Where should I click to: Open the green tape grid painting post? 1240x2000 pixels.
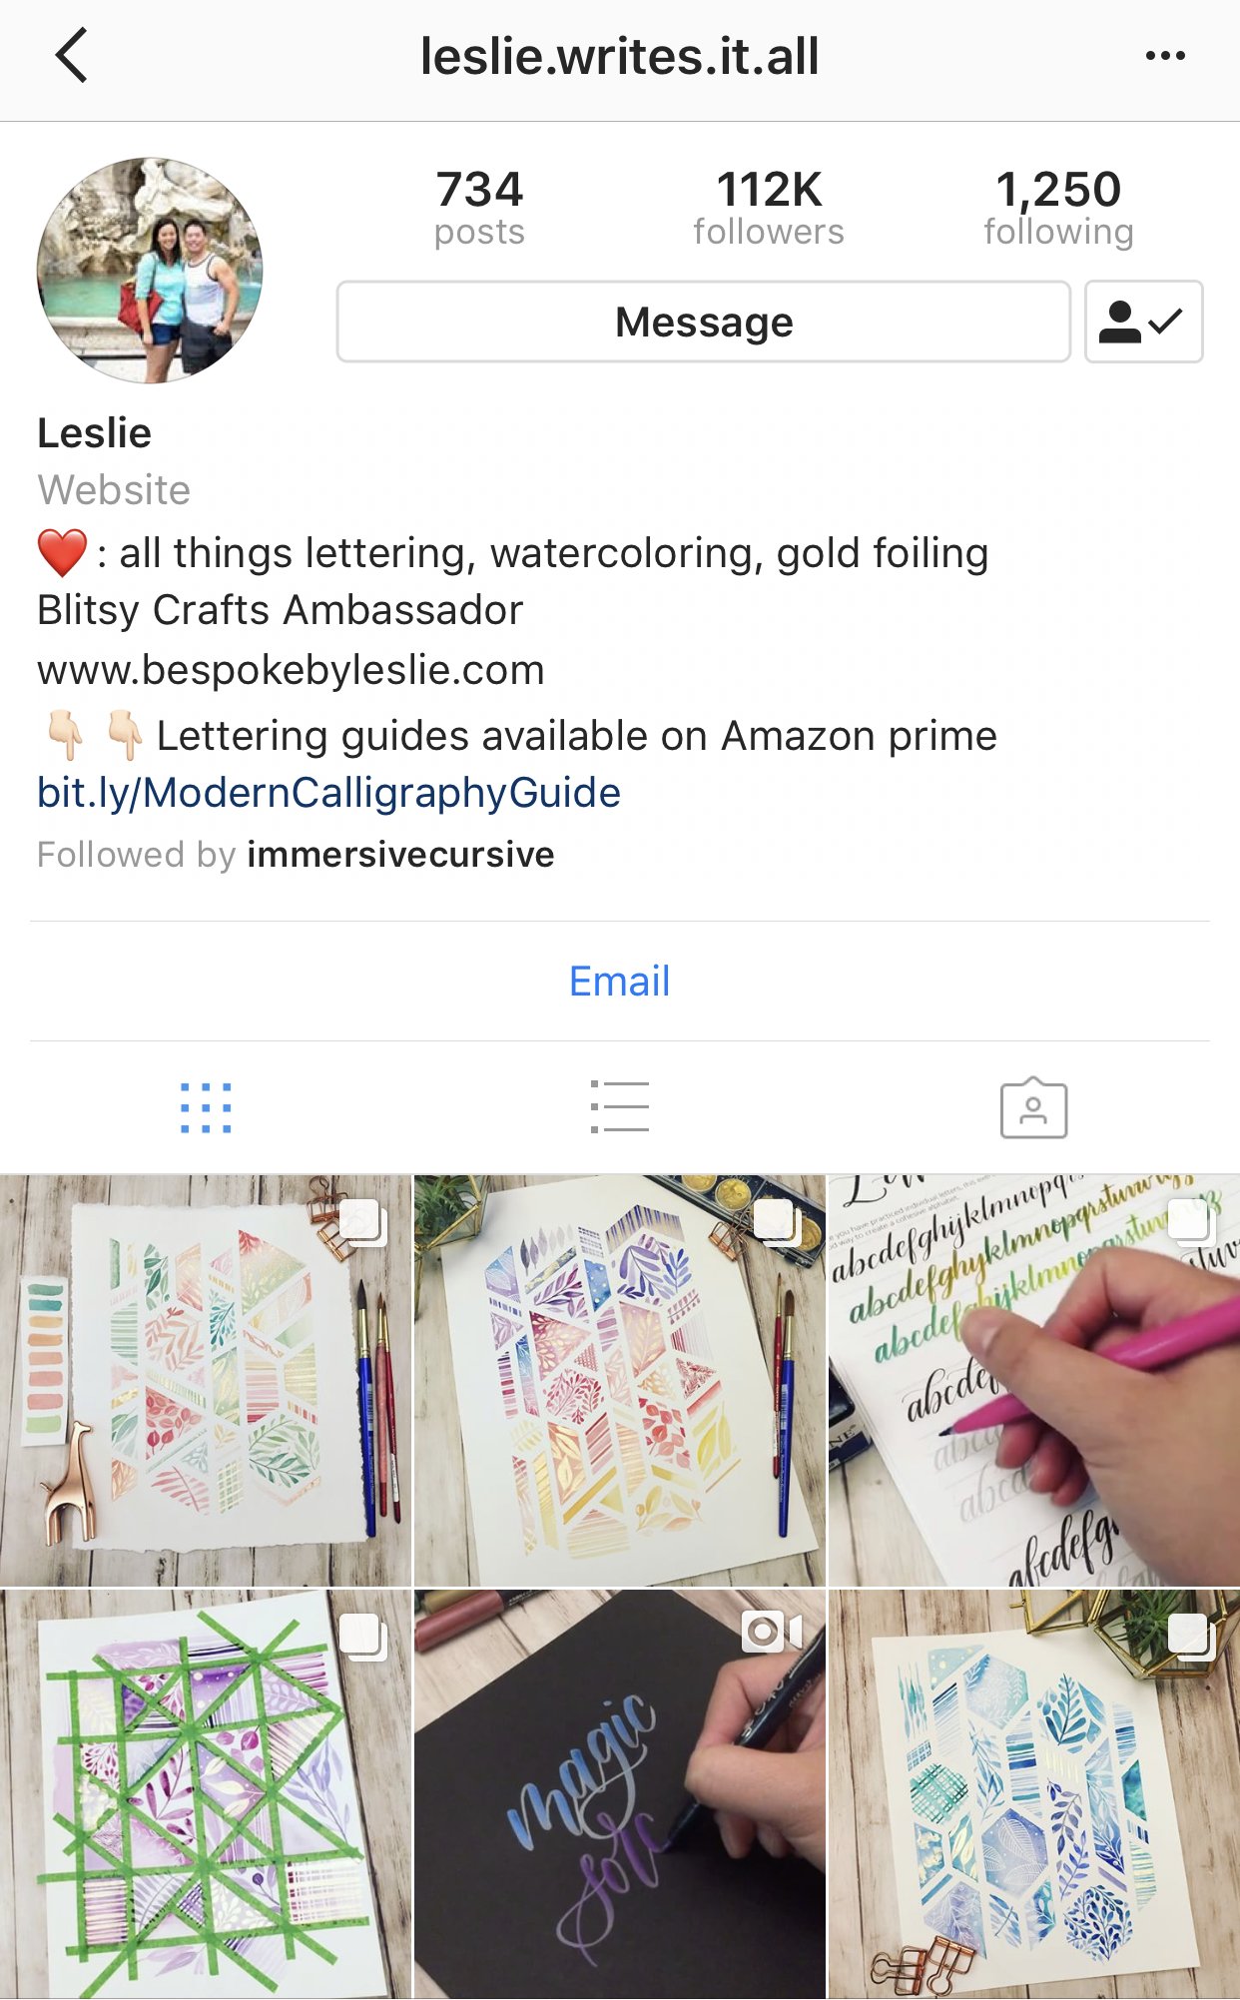click(x=206, y=1794)
